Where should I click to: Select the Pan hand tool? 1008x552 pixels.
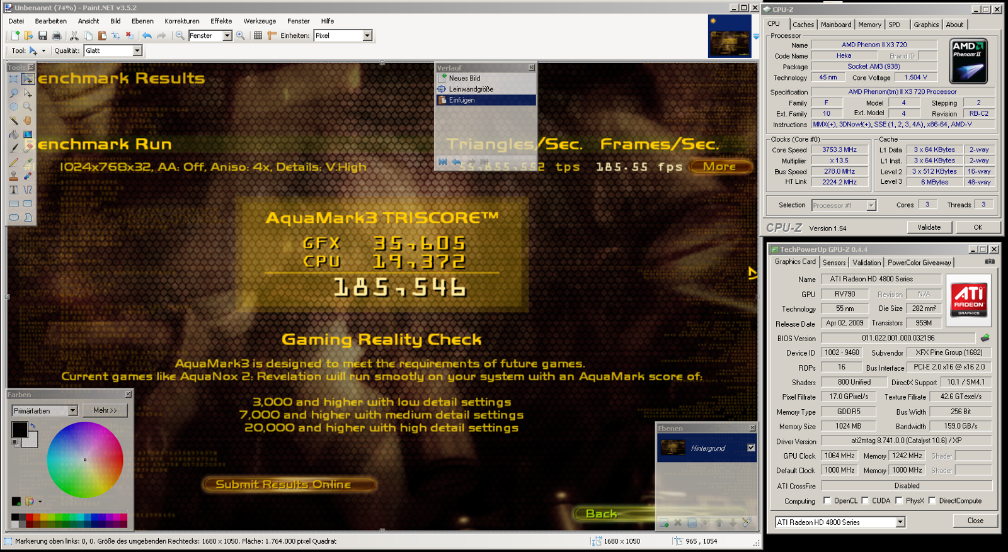[x=28, y=120]
